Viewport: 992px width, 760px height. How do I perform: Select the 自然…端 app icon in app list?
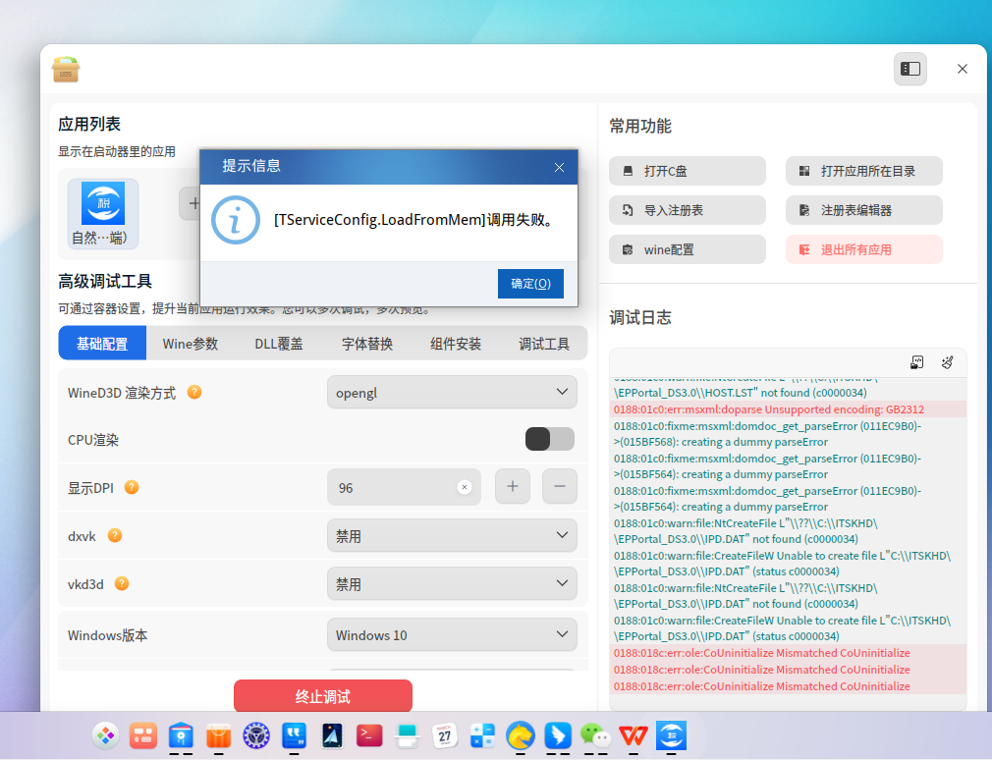(103, 214)
